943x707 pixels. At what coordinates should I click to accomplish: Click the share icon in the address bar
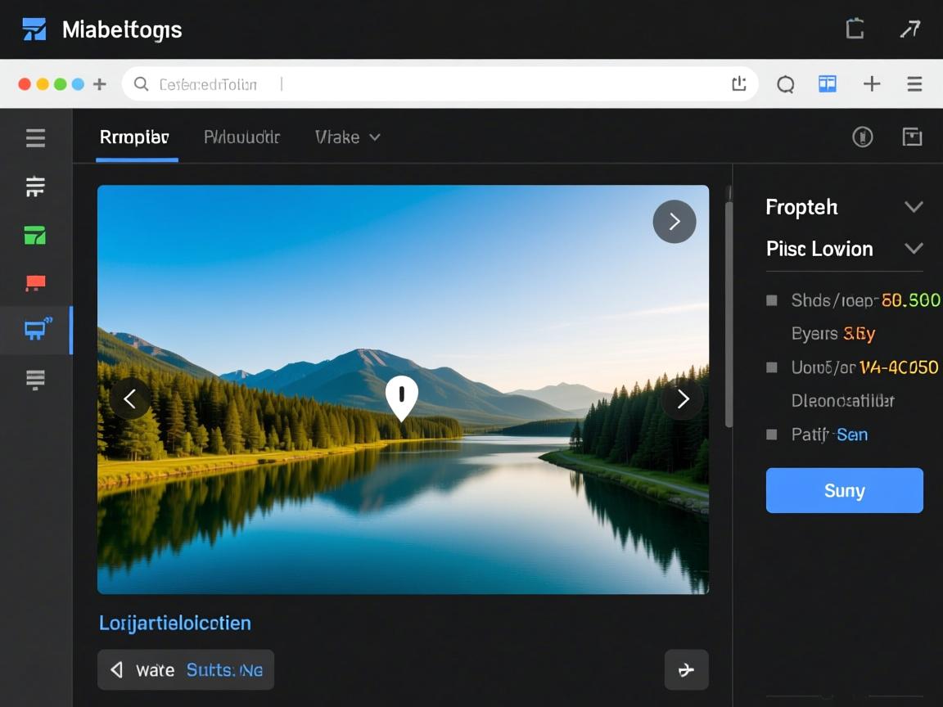click(x=738, y=83)
